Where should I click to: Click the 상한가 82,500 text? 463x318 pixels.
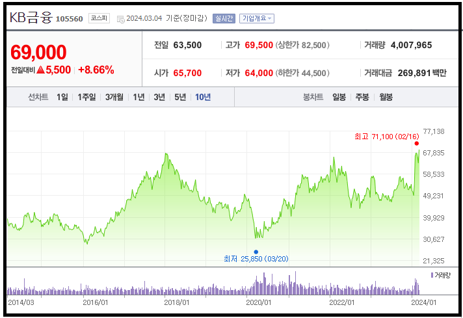pos(302,45)
